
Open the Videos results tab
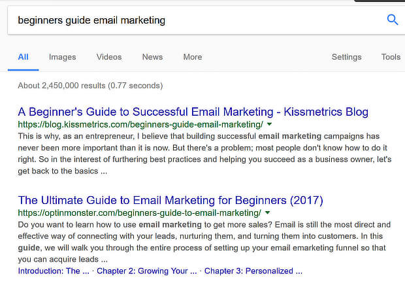pyautogui.click(x=109, y=57)
